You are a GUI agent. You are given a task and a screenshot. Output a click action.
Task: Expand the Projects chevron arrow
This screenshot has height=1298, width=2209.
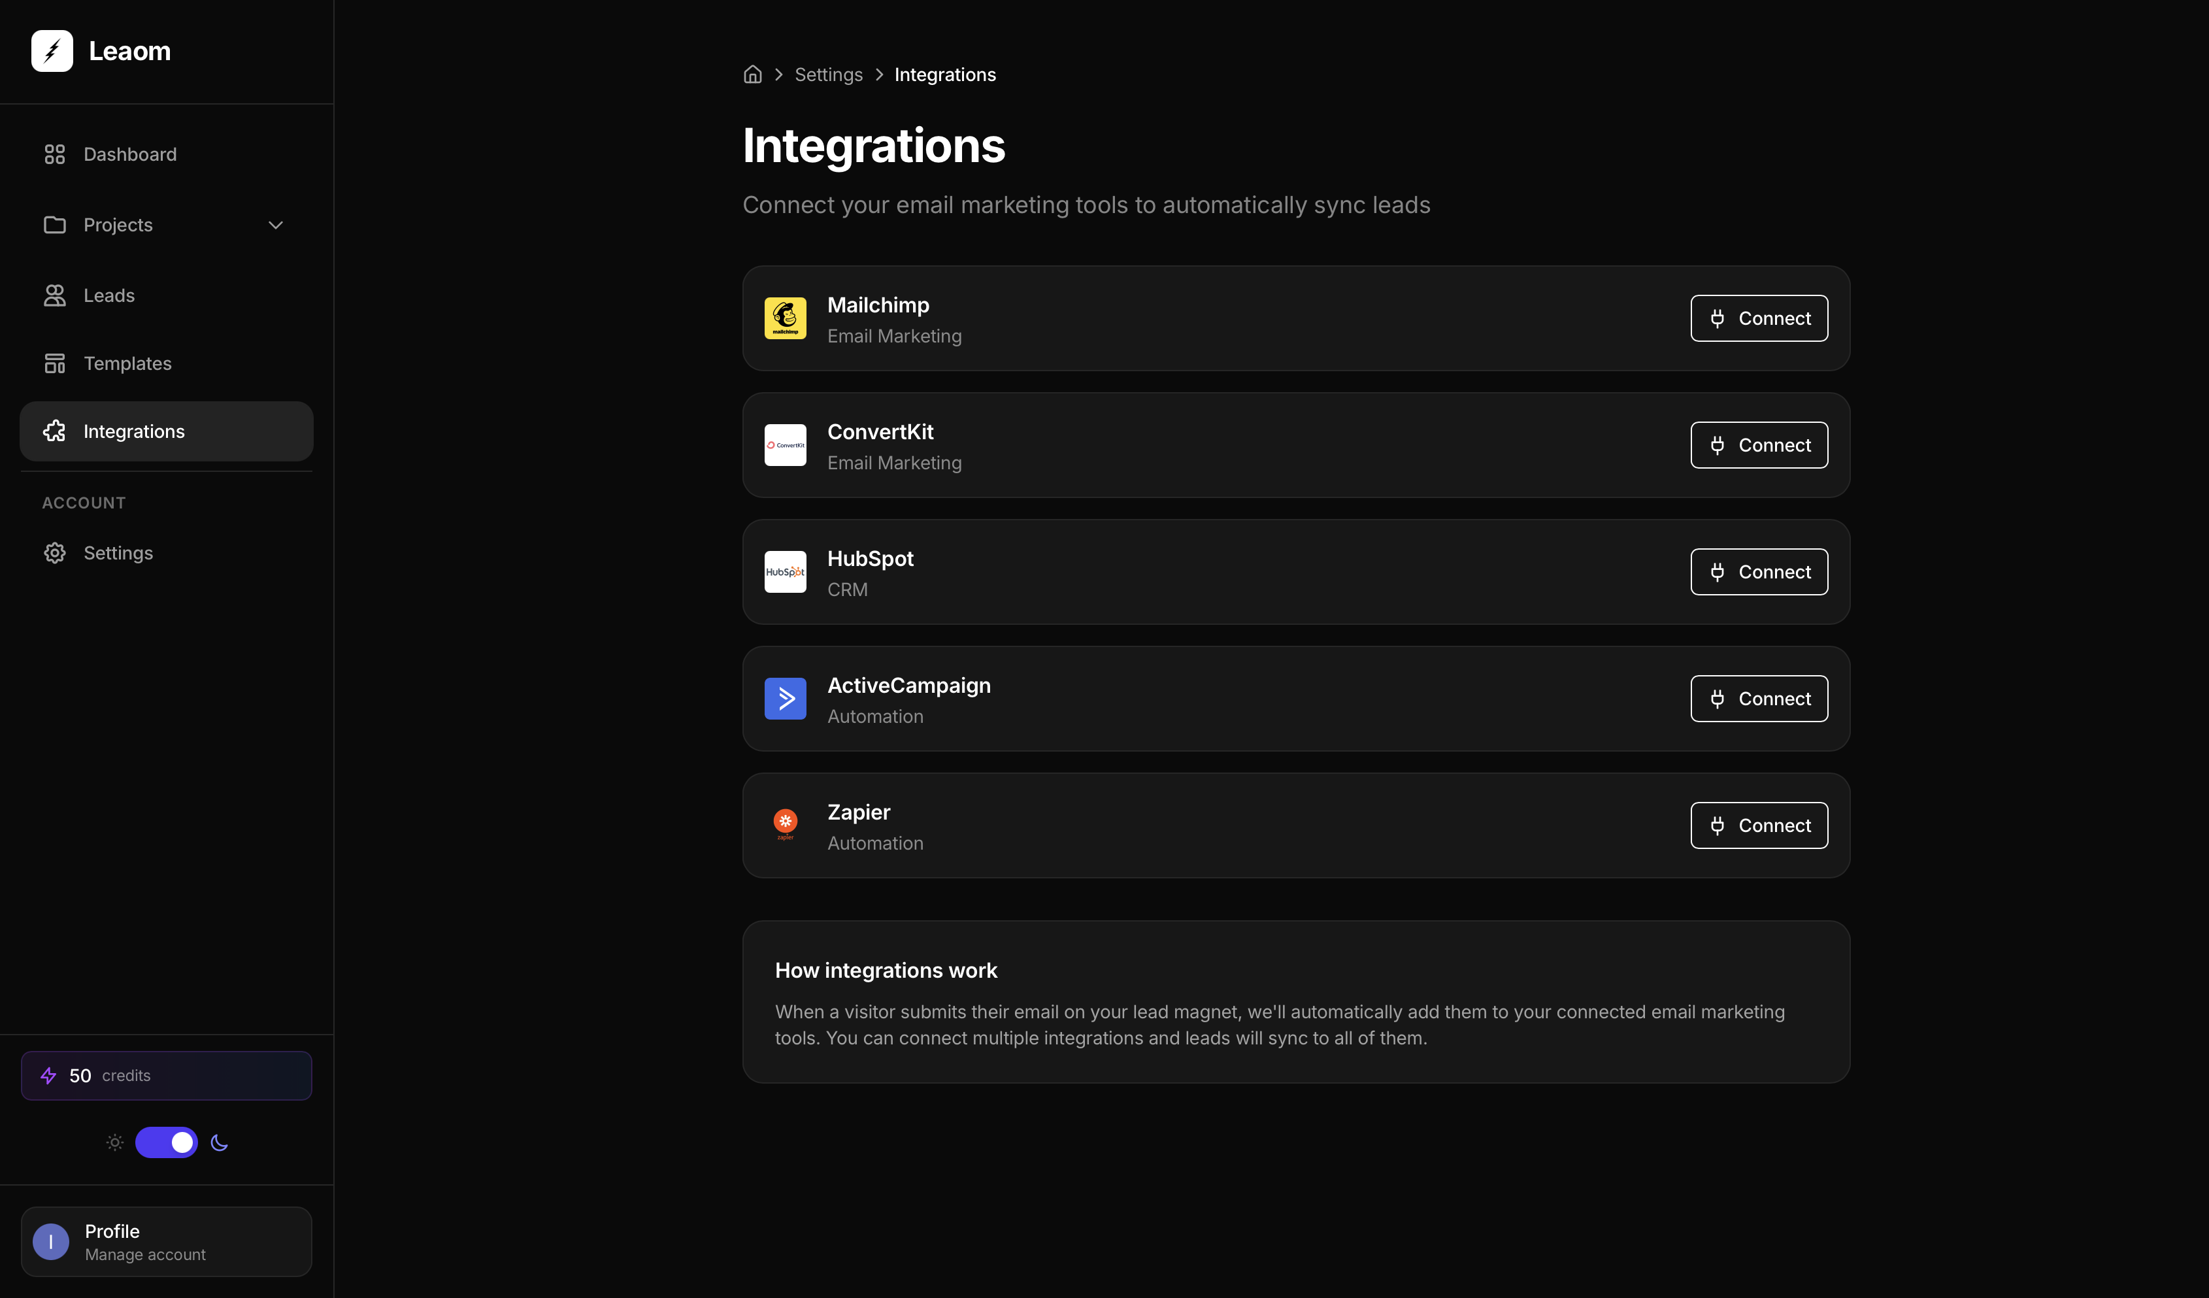click(x=275, y=225)
